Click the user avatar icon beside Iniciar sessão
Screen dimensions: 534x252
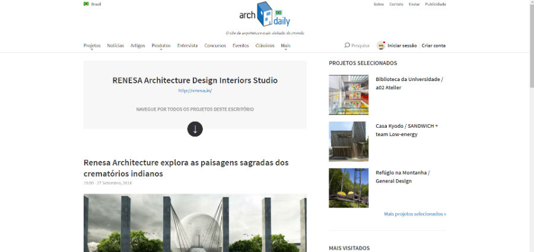(381, 46)
